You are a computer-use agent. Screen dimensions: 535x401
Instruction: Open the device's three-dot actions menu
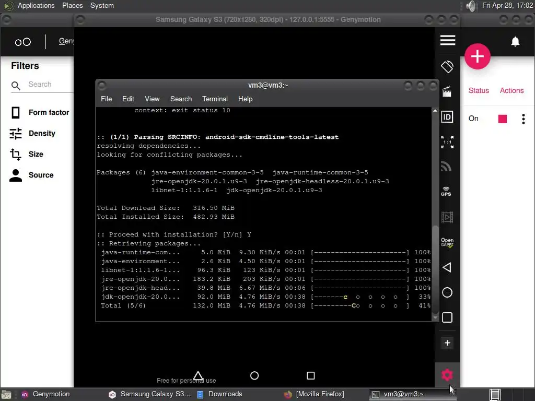pos(524,119)
